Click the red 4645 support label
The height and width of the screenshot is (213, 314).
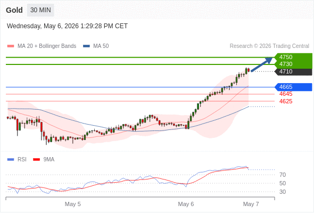(x=286, y=94)
